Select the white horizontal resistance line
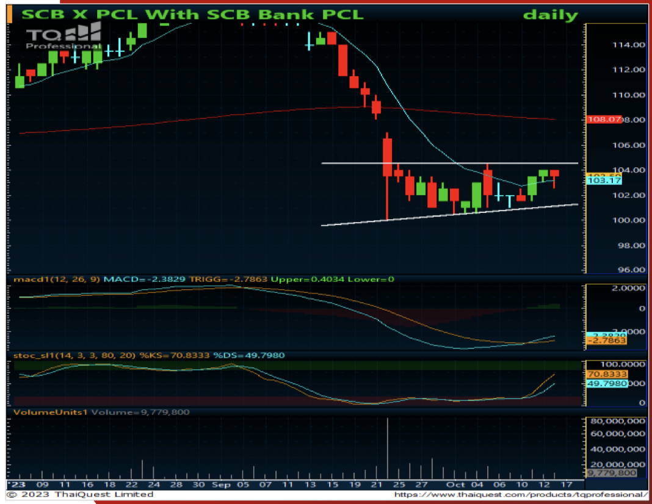The image size is (652, 504). 450,164
